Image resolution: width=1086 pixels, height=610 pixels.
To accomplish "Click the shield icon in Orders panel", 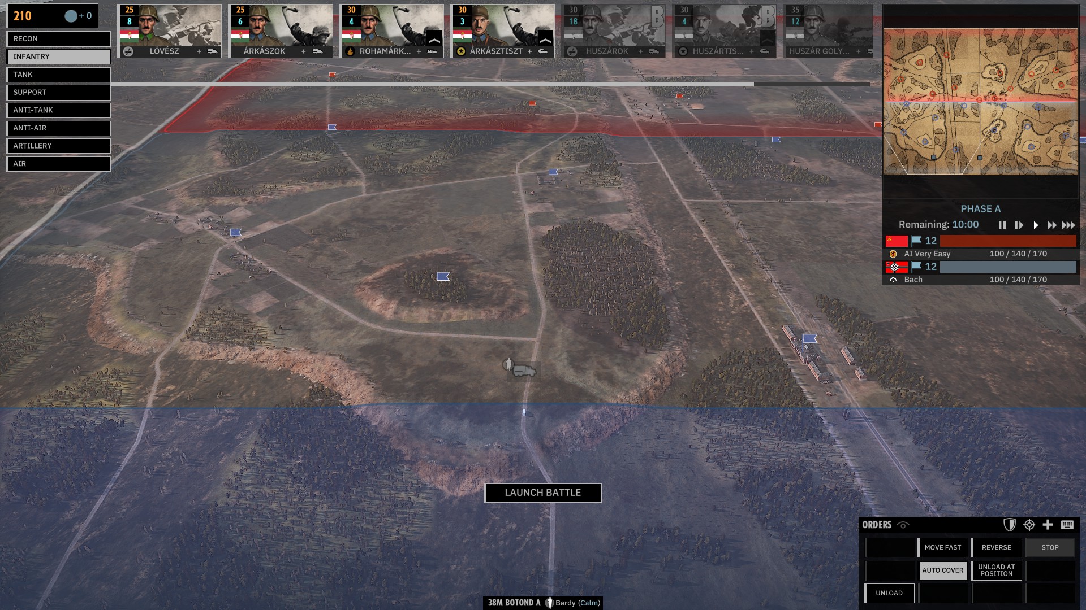I will [x=1010, y=525].
